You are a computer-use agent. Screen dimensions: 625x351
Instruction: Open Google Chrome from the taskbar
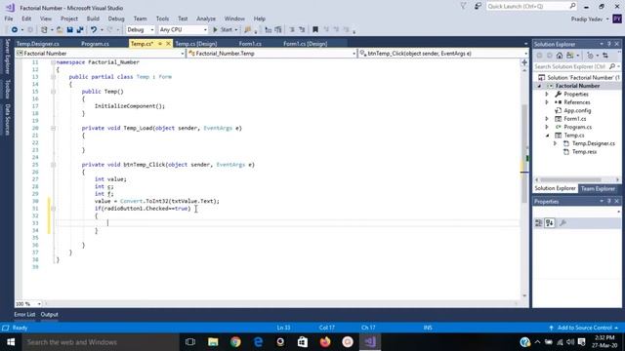point(235,342)
